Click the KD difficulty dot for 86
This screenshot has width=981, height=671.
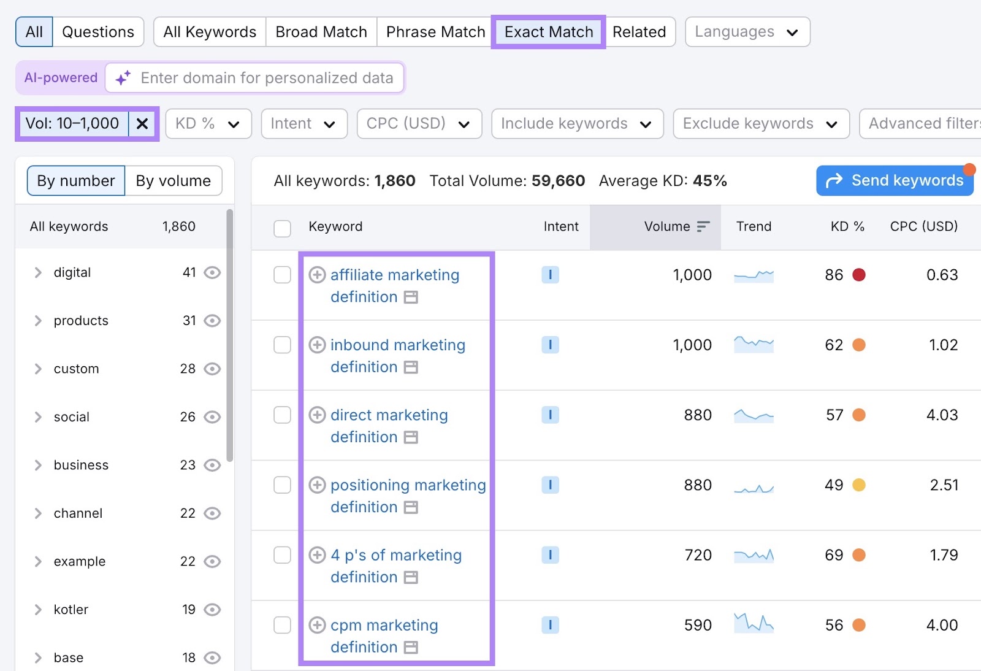click(x=860, y=275)
